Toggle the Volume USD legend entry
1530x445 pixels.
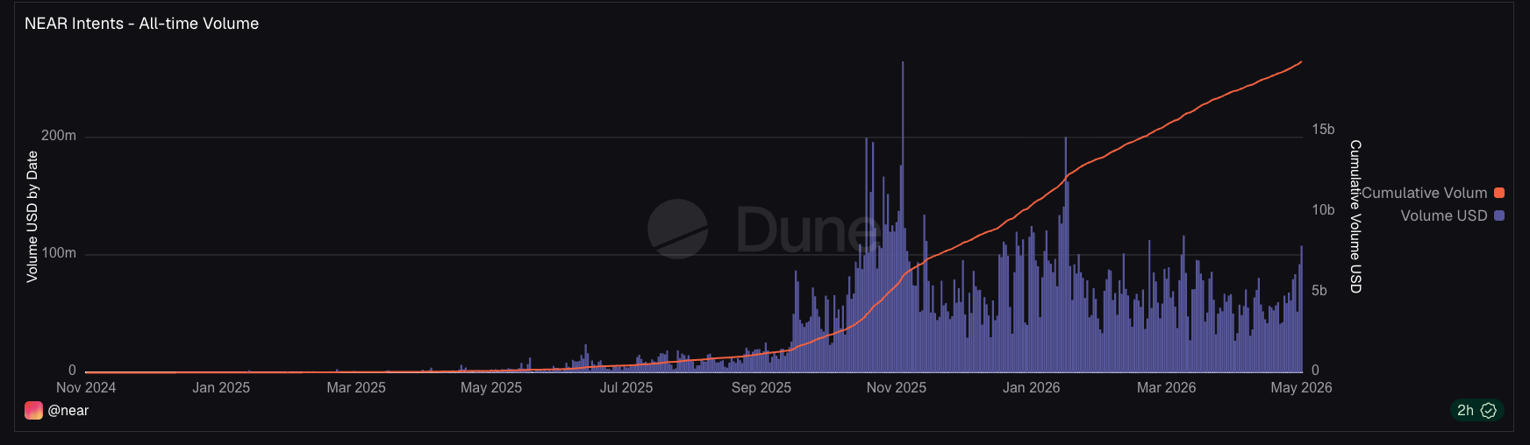[1452, 215]
